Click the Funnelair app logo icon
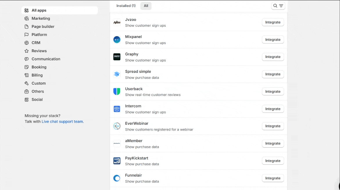340x190 pixels. point(117,178)
